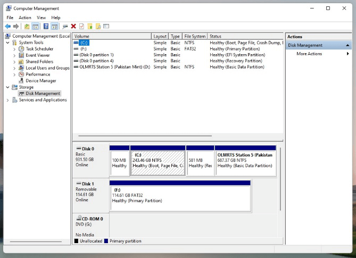This screenshot has height=258, width=356.
Task: Select the 581 MB recovery partition block
Action: click(x=200, y=161)
